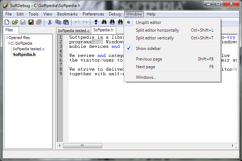Image resolution: width=242 pixels, height=161 pixels.
Task: Click the Redo arrow icon
Action: click(85, 22)
